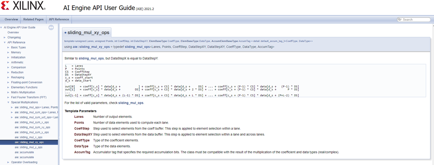Open Basic Types in the sidebar
The height and width of the screenshot is (165, 434).
click(x=19, y=48)
